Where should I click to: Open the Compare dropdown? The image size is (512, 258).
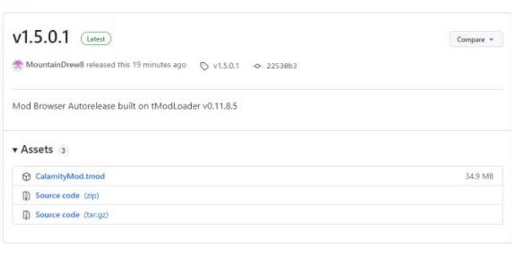(475, 39)
